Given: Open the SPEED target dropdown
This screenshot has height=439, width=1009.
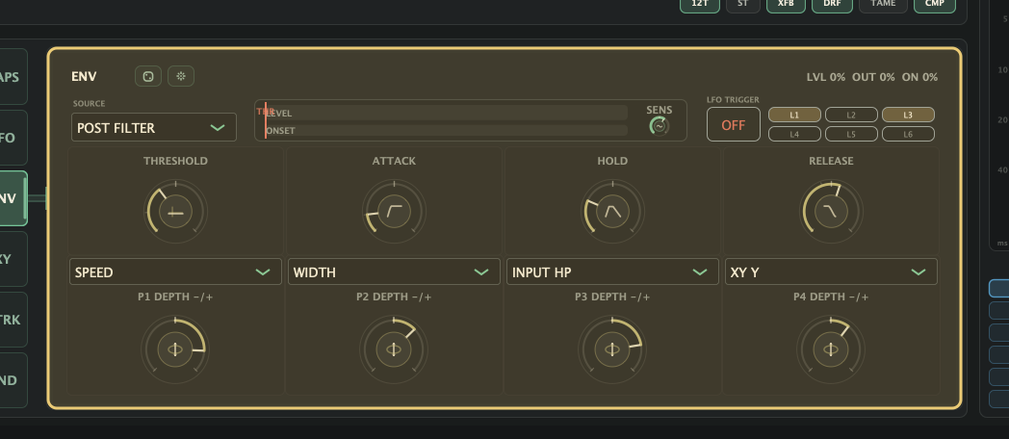Looking at the screenshot, I should [x=175, y=271].
